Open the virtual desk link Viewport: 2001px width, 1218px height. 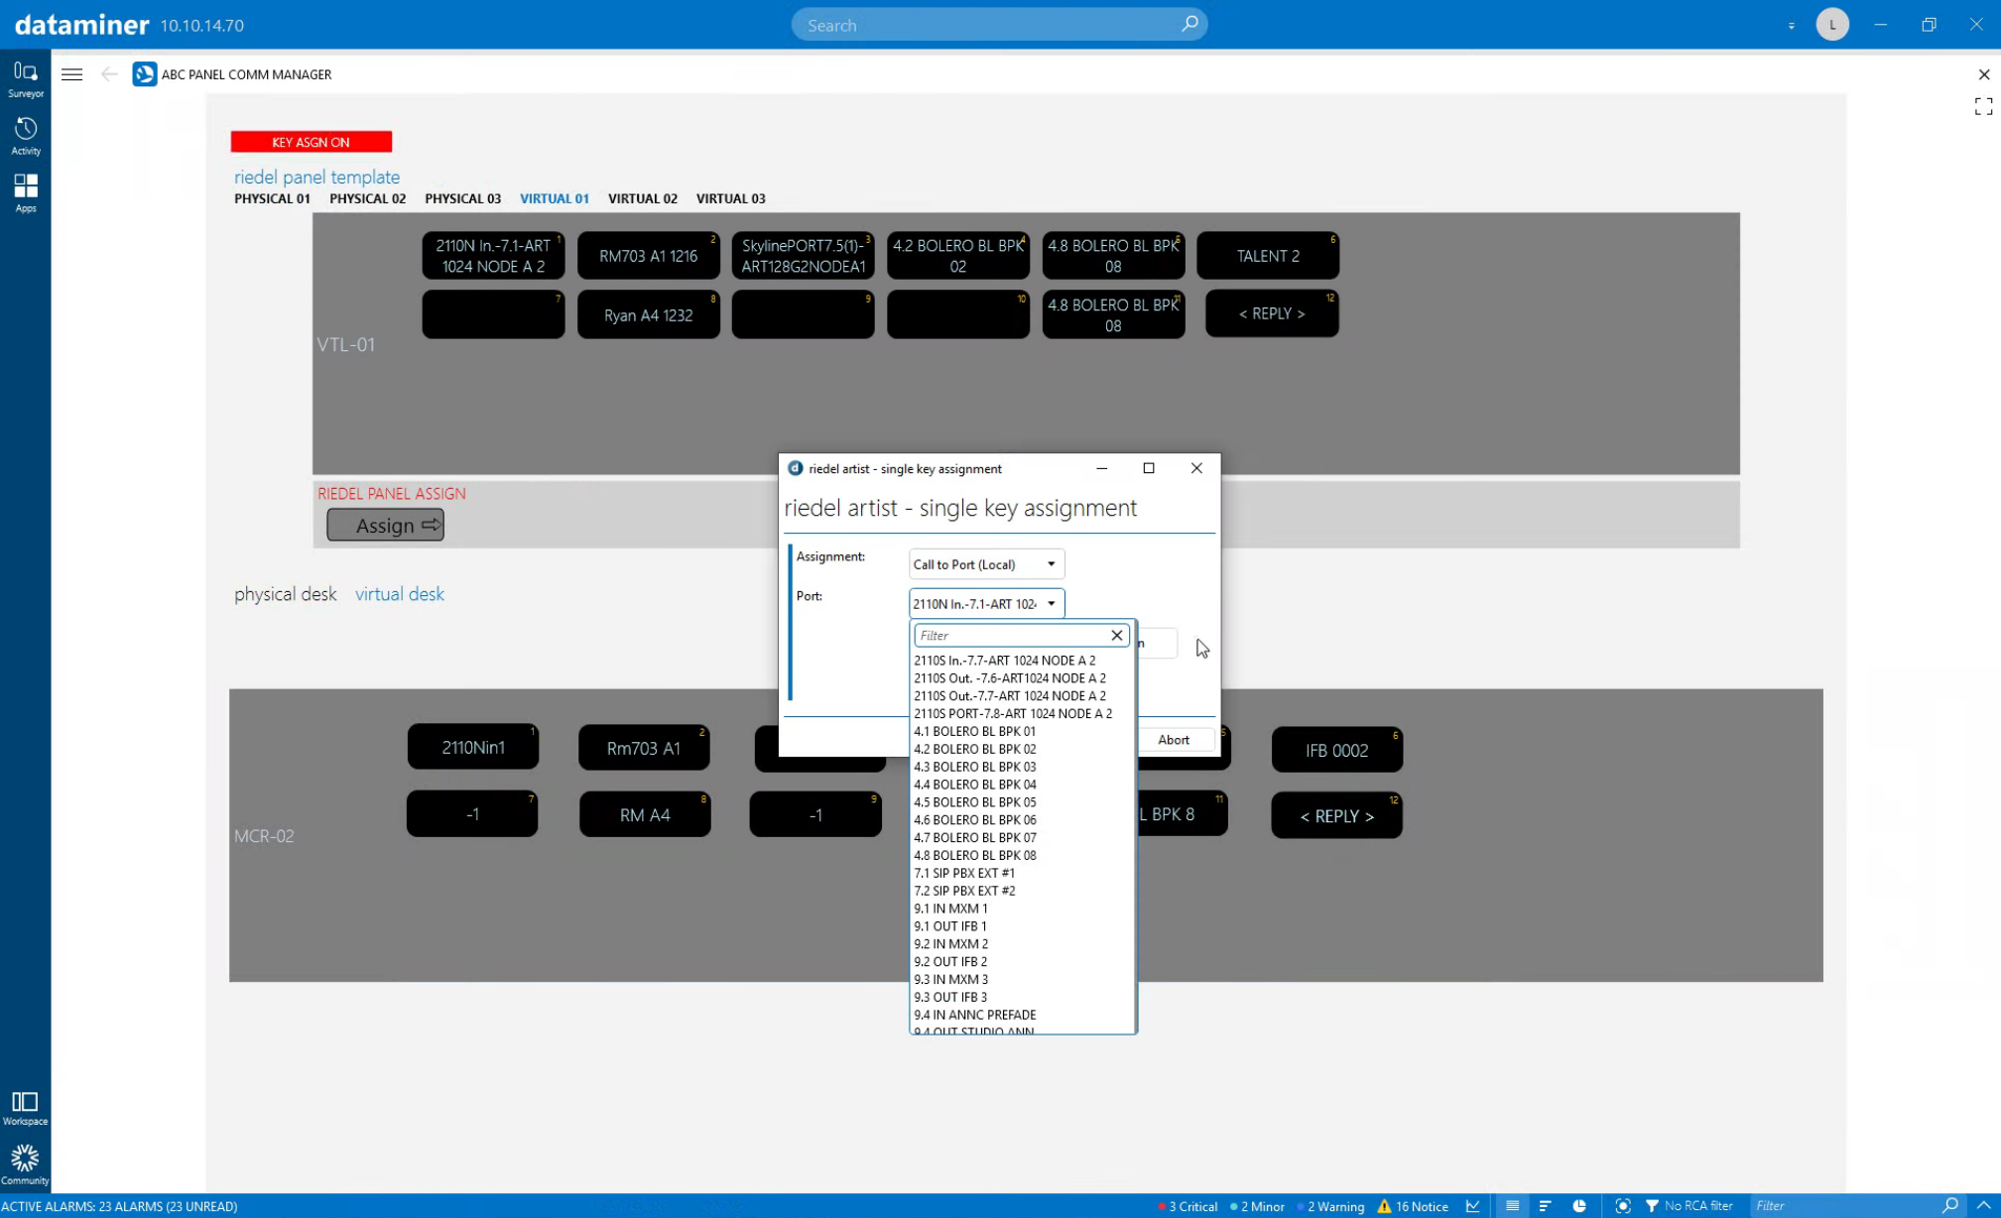click(x=400, y=594)
